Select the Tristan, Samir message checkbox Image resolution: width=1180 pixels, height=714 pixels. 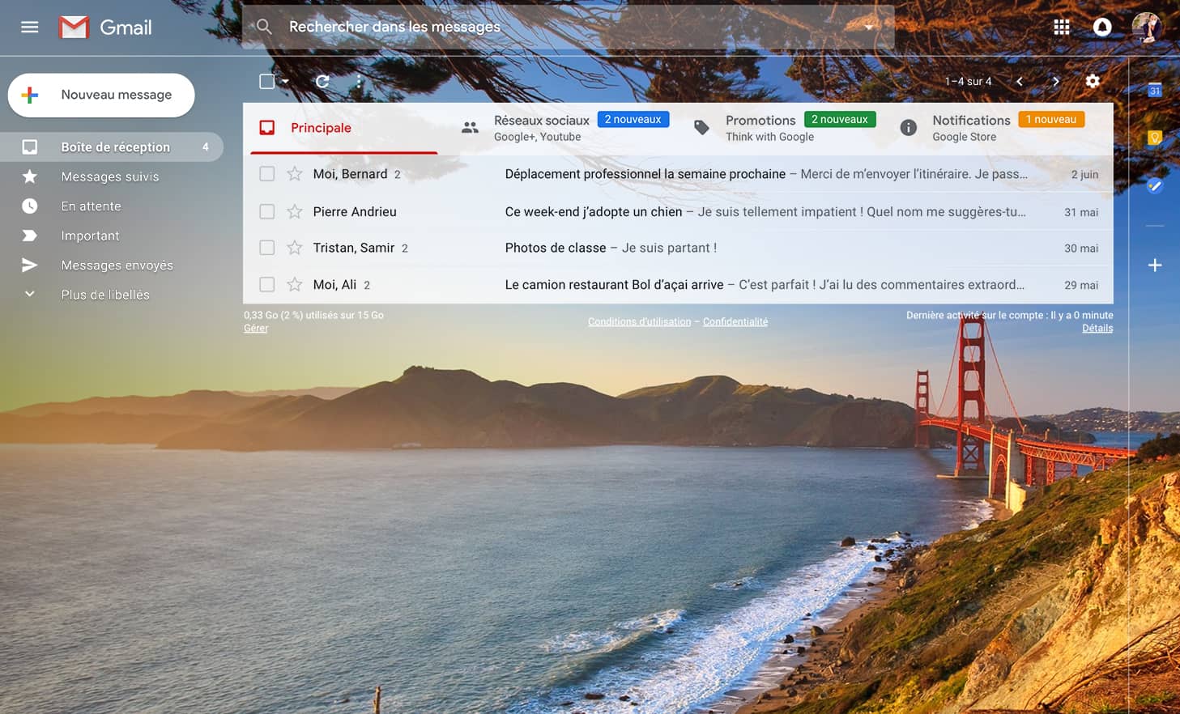coord(266,248)
